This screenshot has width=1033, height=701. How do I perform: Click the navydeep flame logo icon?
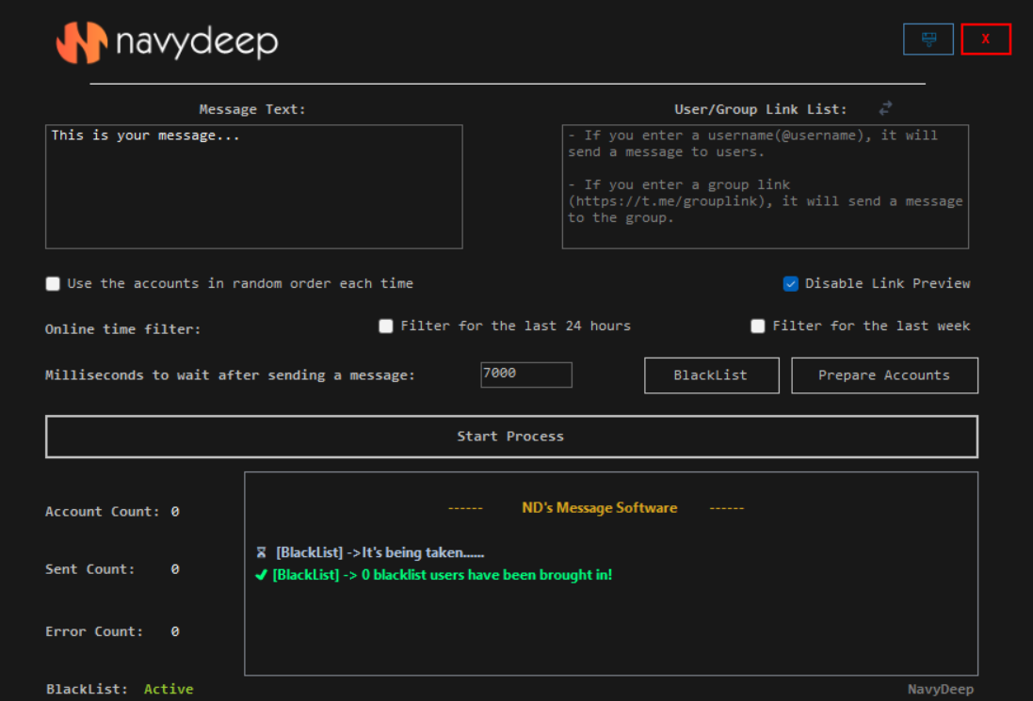point(82,42)
